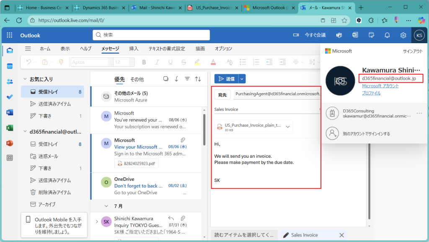
Task: Collapse the d365financial@outl... account folder tree
Action: [x=25, y=132]
